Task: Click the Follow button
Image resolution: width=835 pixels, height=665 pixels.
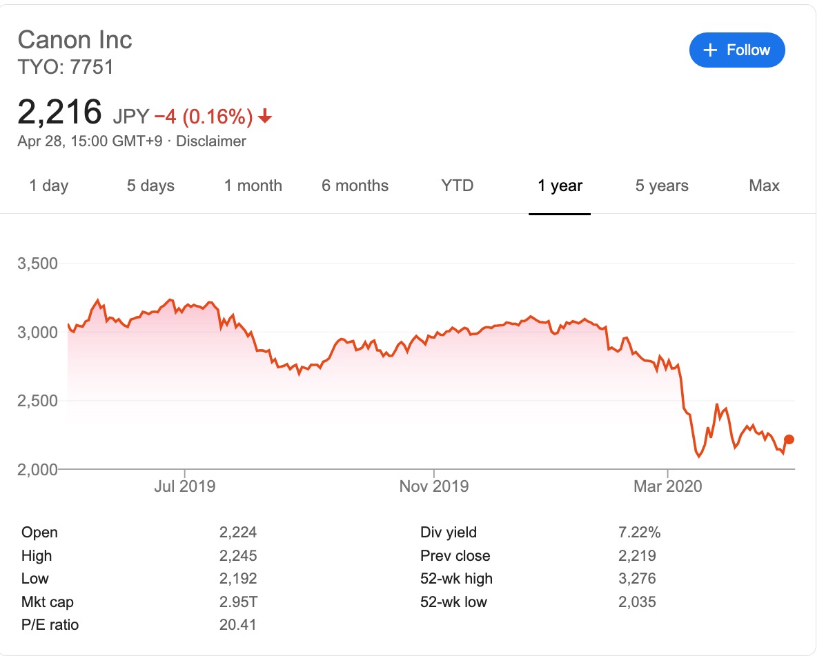Action: (x=737, y=50)
